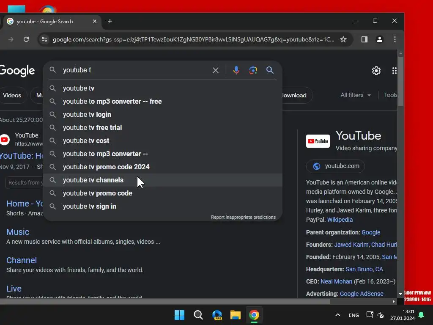View site information icon in address bar
Image resolution: width=433 pixels, height=325 pixels.
[44, 39]
